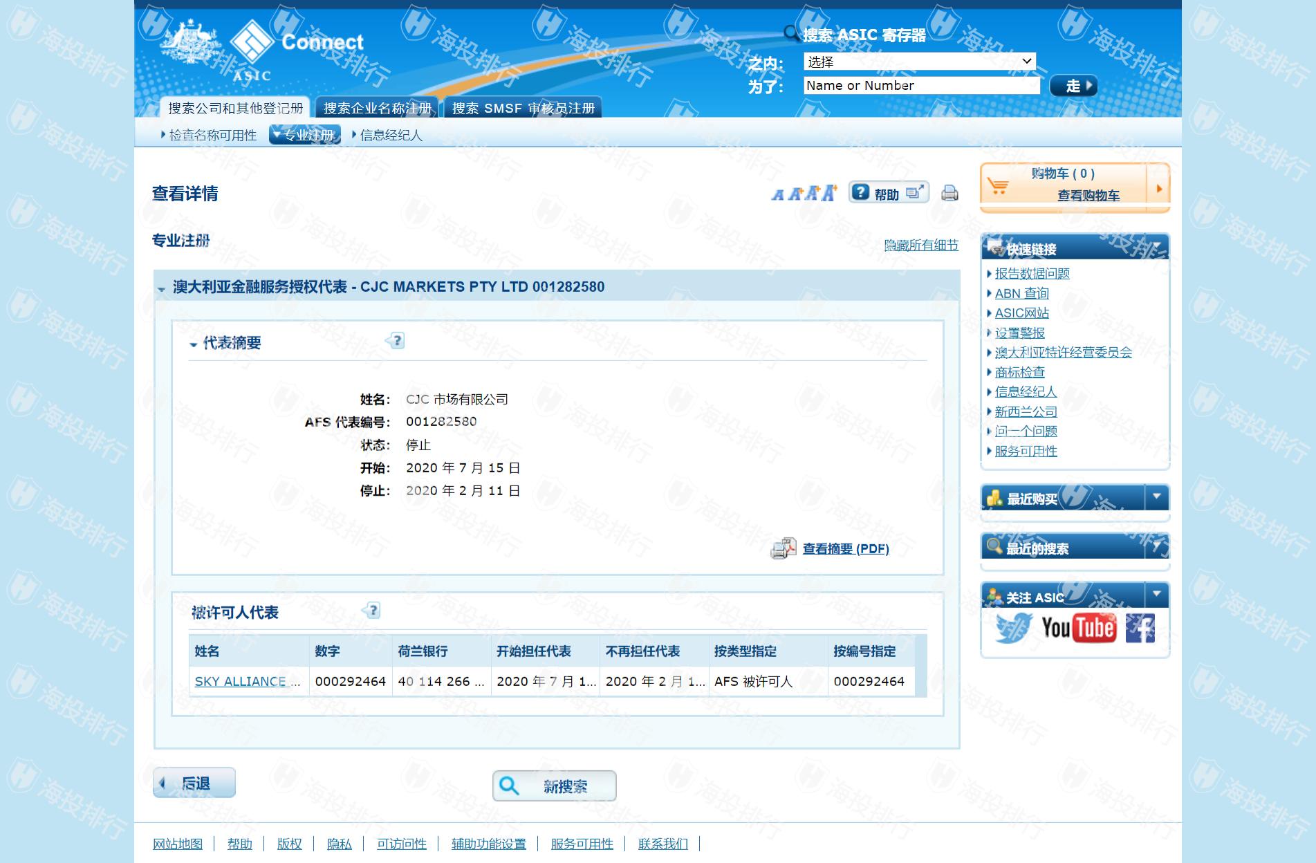Click the printer icon
Viewport: 1316px width, 863px height.
949,194
